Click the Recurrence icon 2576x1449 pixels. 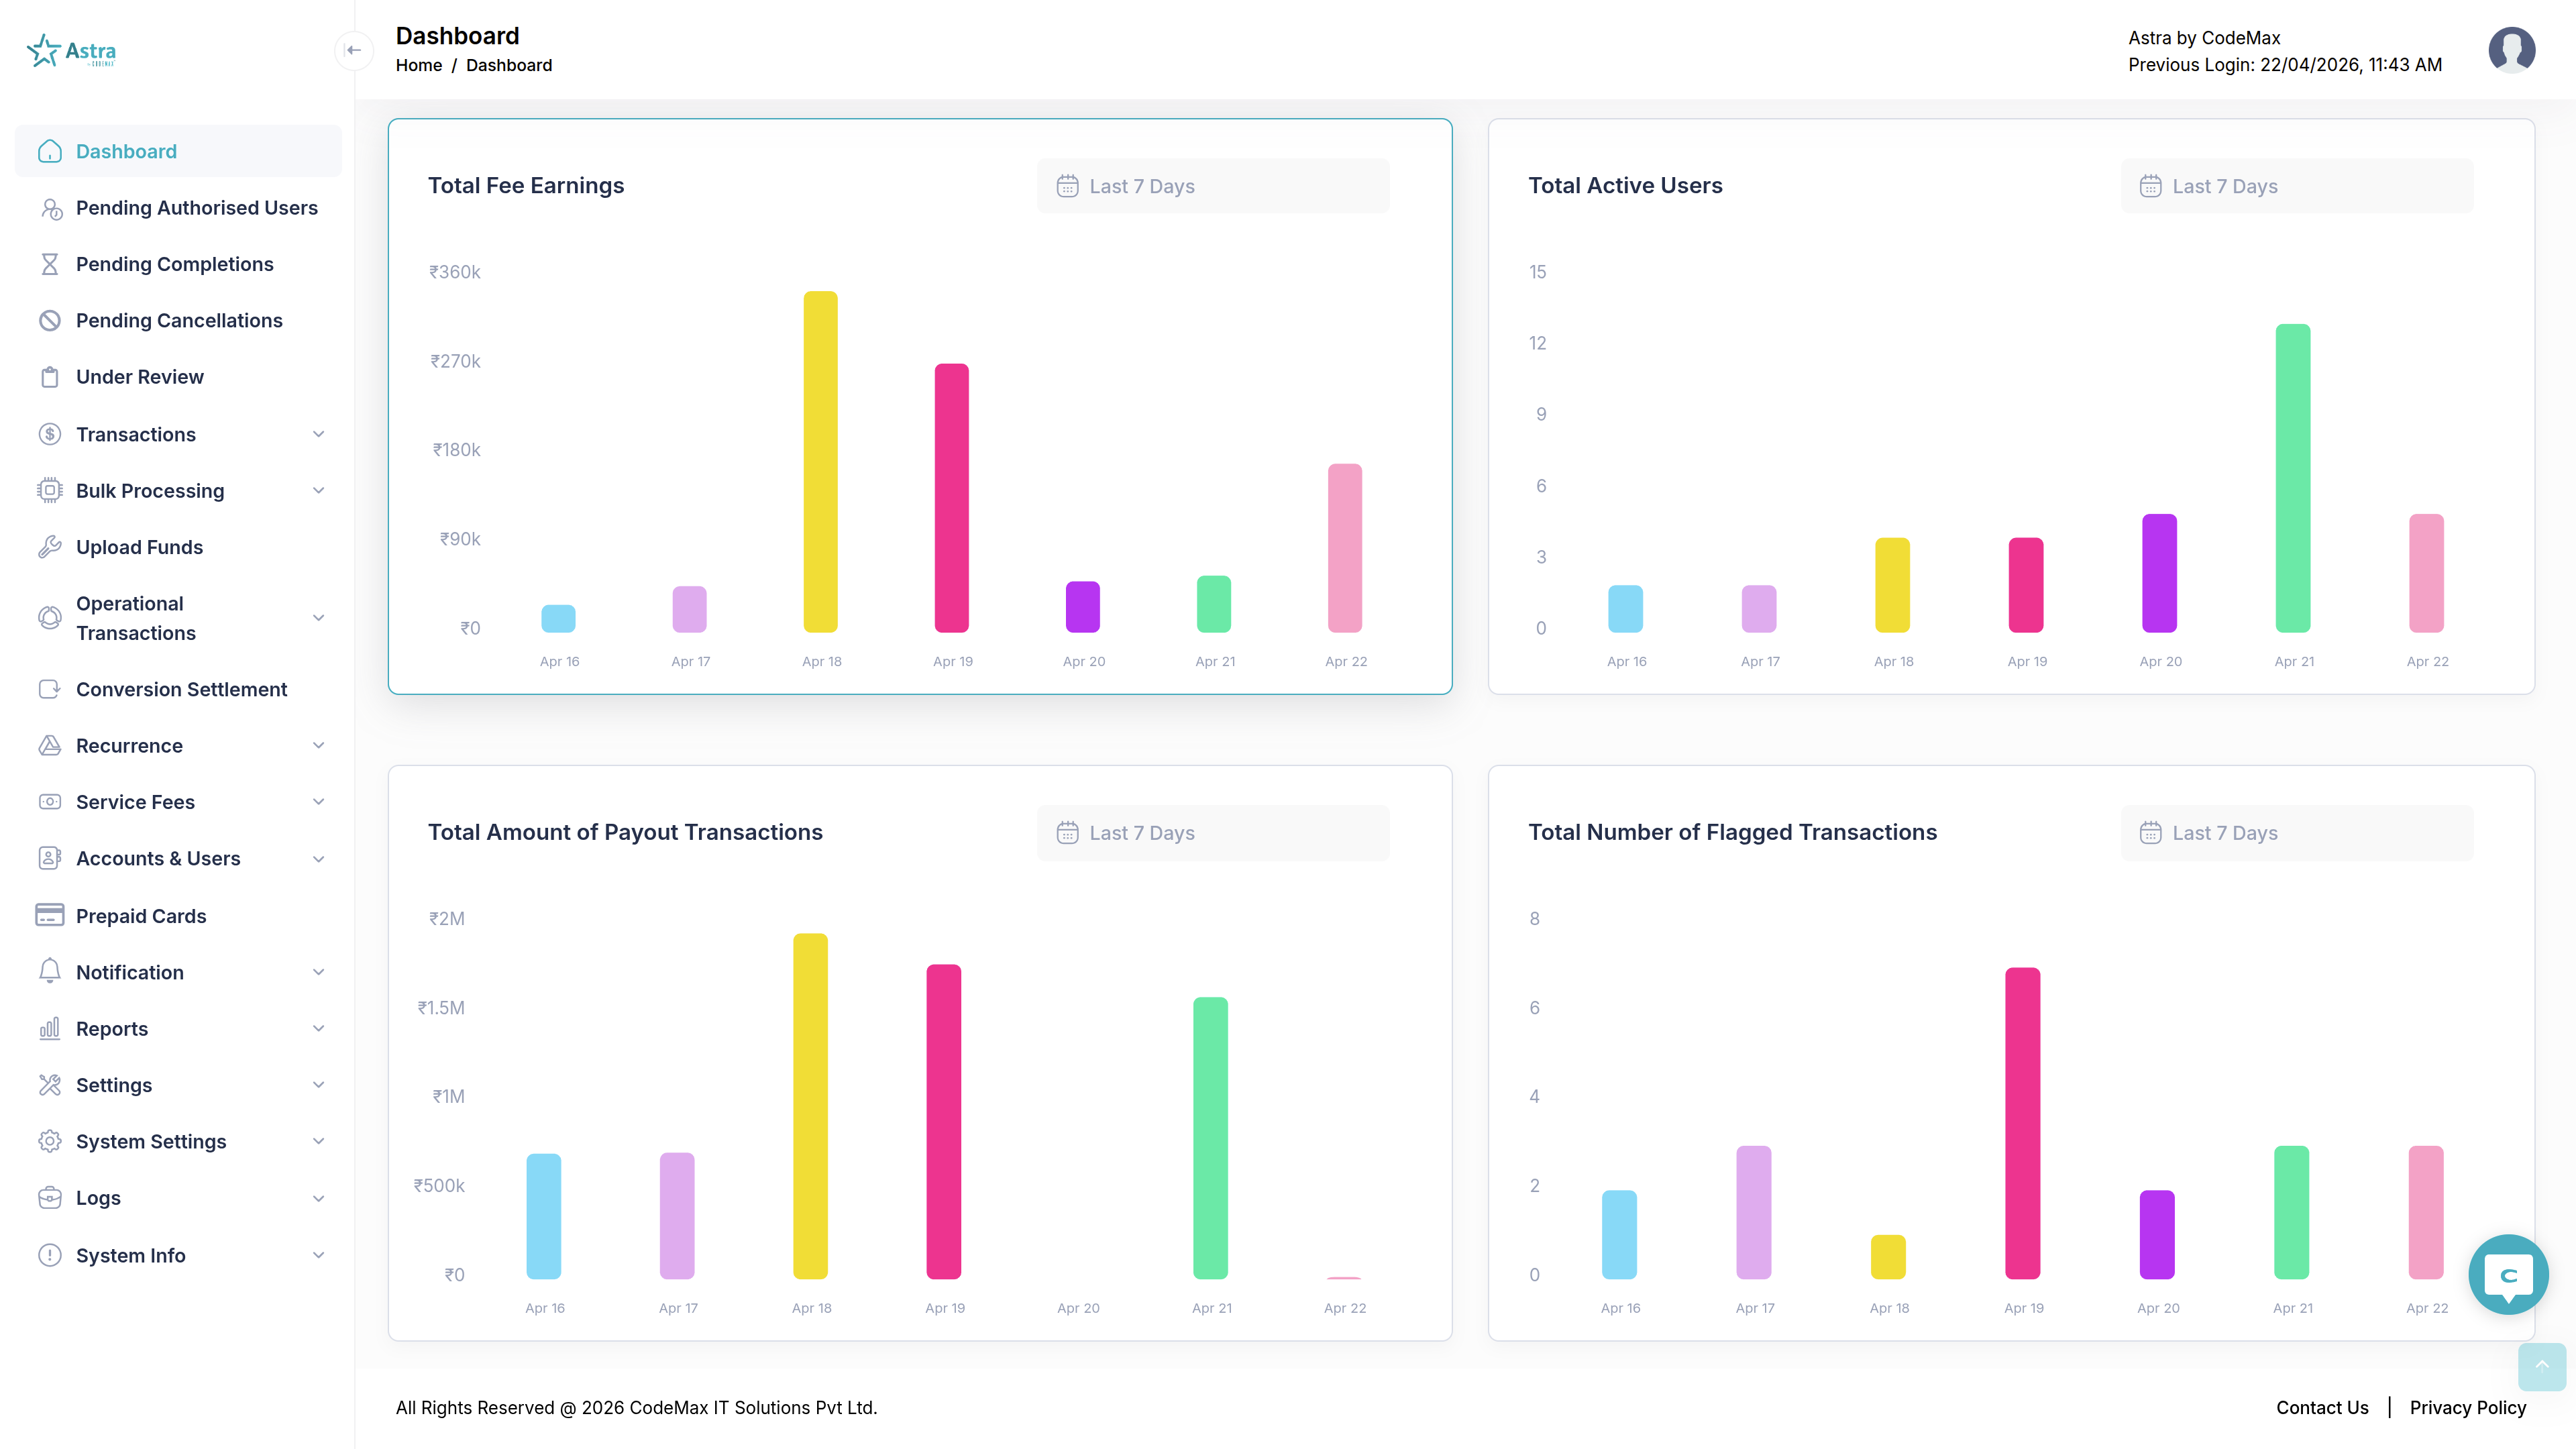pyautogui.click(x=50, y=746)
